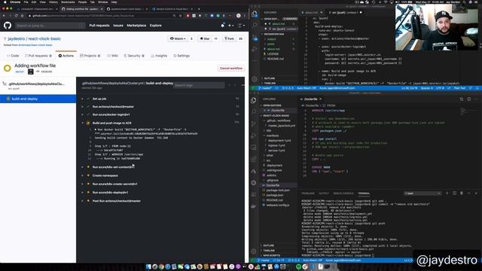Viewport: 482px width, 271px height.
Task: Open webpack.config.js in the lower Explorer
Action: [277, 205]
